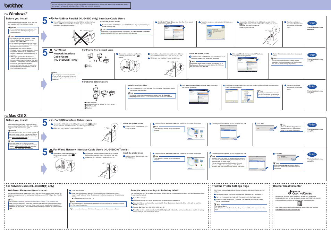Click 'Print the Printer Settings Page' heading

click(230, 186)
